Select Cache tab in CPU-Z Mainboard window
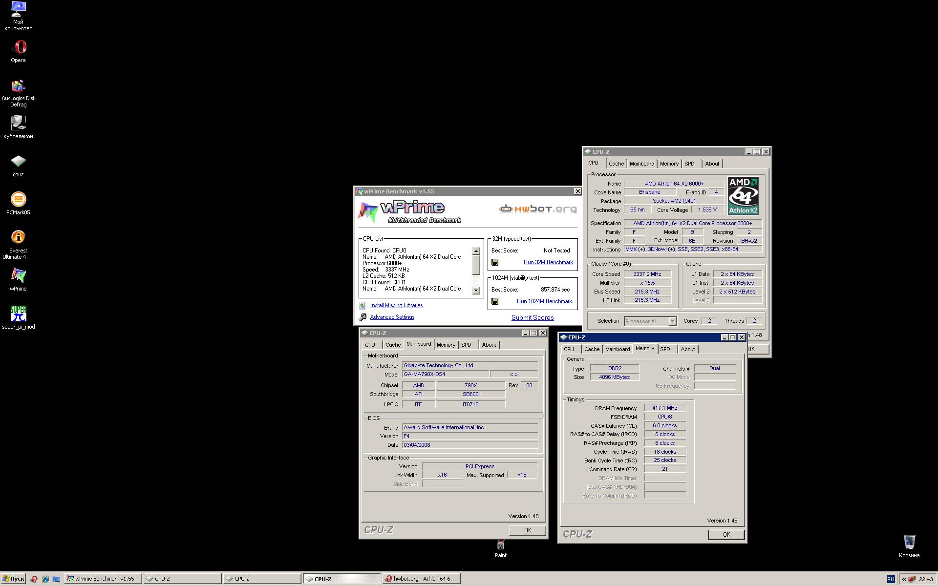Screen dimensions: 938x586 tap(393, 345)
